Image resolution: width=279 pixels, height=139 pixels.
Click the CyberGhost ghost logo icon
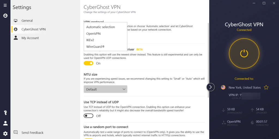(5, 16)
